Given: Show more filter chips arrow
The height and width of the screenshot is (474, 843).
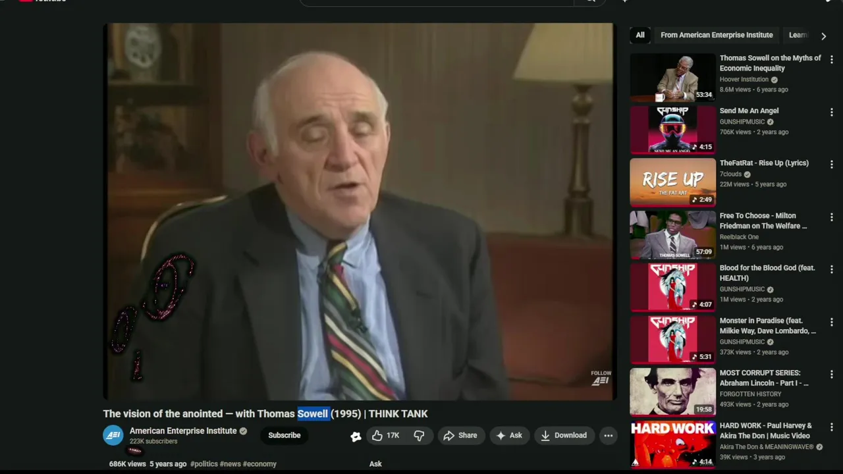Looking at the screenshot, I should pyautogui.click(x=823, y=36).
